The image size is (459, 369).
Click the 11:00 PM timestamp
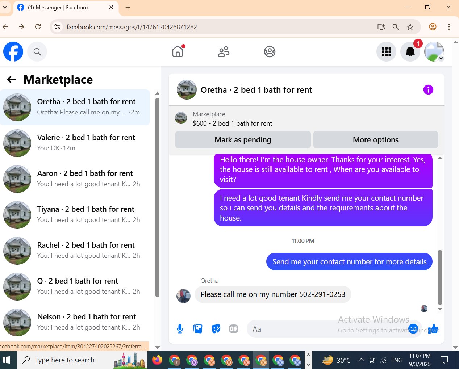point(303,241)
